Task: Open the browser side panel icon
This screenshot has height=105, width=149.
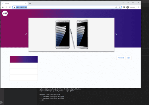Action: coord(124,7)
